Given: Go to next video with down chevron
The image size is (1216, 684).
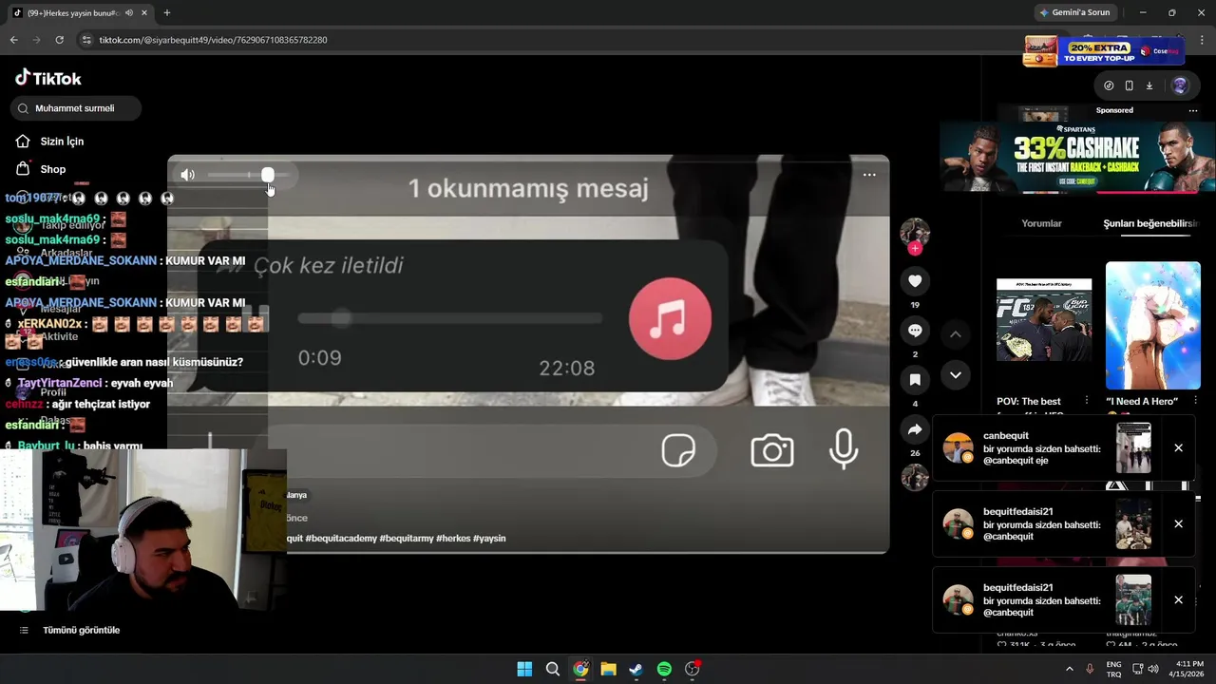Looking at the screenshot, I should click(x=956, y=375).
